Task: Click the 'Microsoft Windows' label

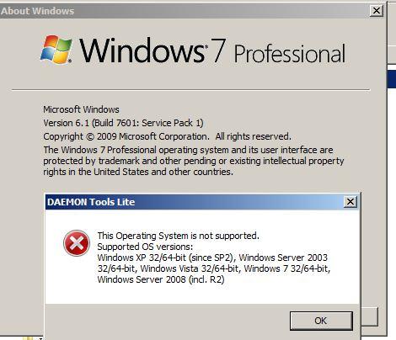Action: 81,109
